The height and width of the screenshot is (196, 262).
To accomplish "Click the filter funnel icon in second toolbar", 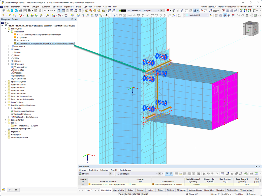I will 115,15.
